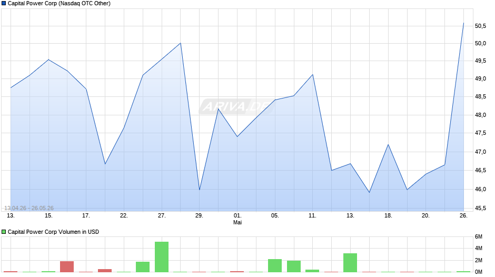Click the volume axis label 4M
Viewport: 495px width, 277px height.
[x=478, y=249]
